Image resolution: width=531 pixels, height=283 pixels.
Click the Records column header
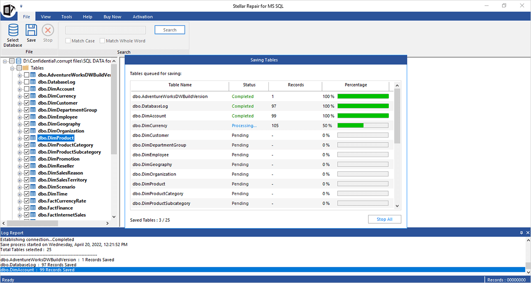coord(295,85)
